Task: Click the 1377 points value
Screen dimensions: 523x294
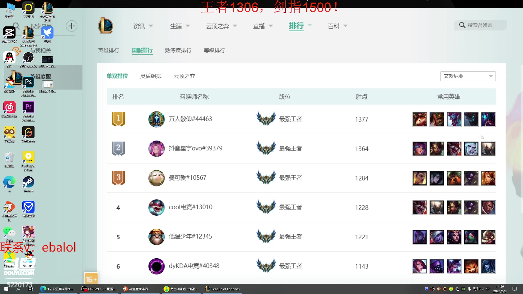Action: [x=362, y=120]
